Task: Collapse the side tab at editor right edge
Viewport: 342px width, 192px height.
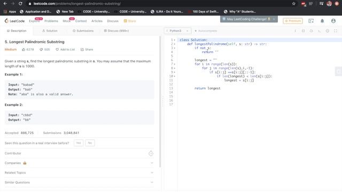Action: pyautogui.click(x=338, y=71)
